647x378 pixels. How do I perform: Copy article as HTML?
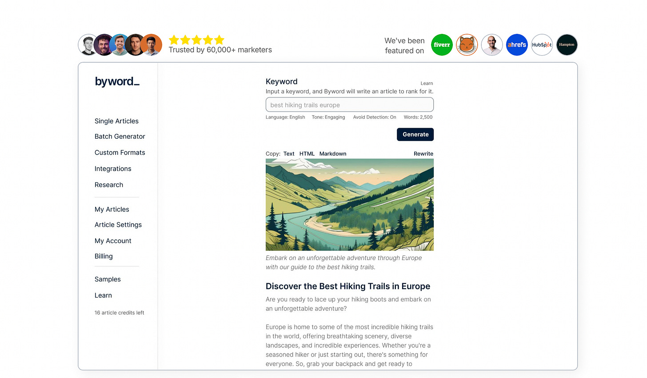tap(307, 154)
